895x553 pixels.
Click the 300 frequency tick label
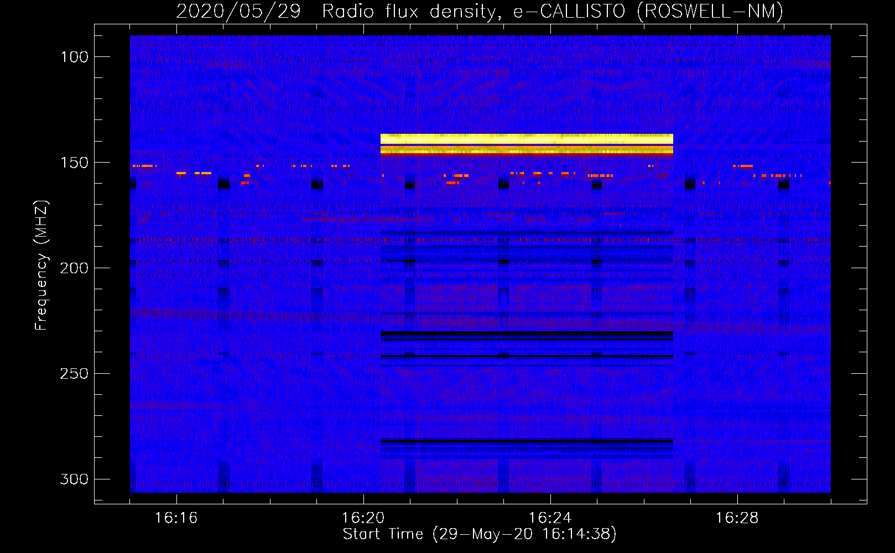point(74,479)
